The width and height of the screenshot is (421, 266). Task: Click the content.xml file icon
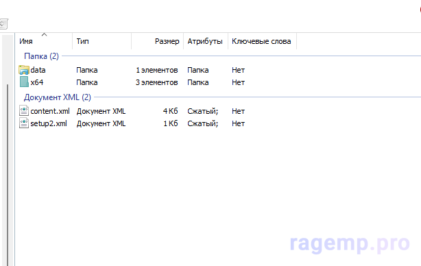[x=24, y=110]
